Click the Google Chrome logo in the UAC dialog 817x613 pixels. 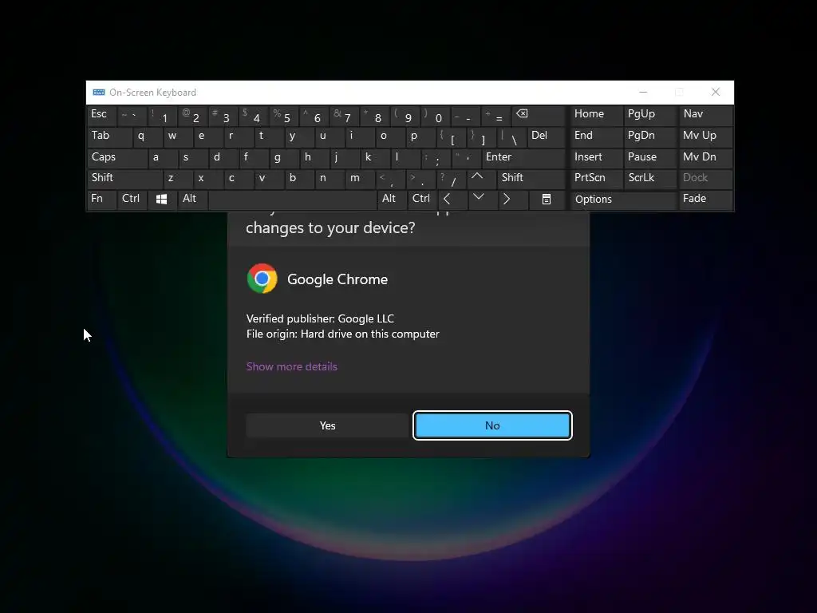pos(262,279)
